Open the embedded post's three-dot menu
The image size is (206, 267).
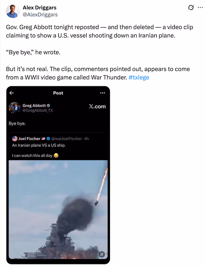pyautogui.click(x=102, y=93)
